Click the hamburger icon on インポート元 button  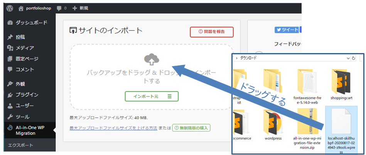pyautogui.click(x=169, y=97)
